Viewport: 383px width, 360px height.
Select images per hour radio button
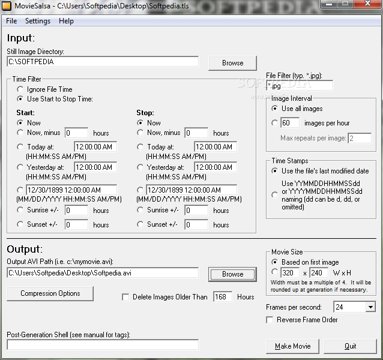[274, 123]
